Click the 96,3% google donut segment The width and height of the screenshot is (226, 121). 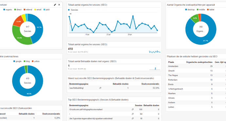click(29, 94)
